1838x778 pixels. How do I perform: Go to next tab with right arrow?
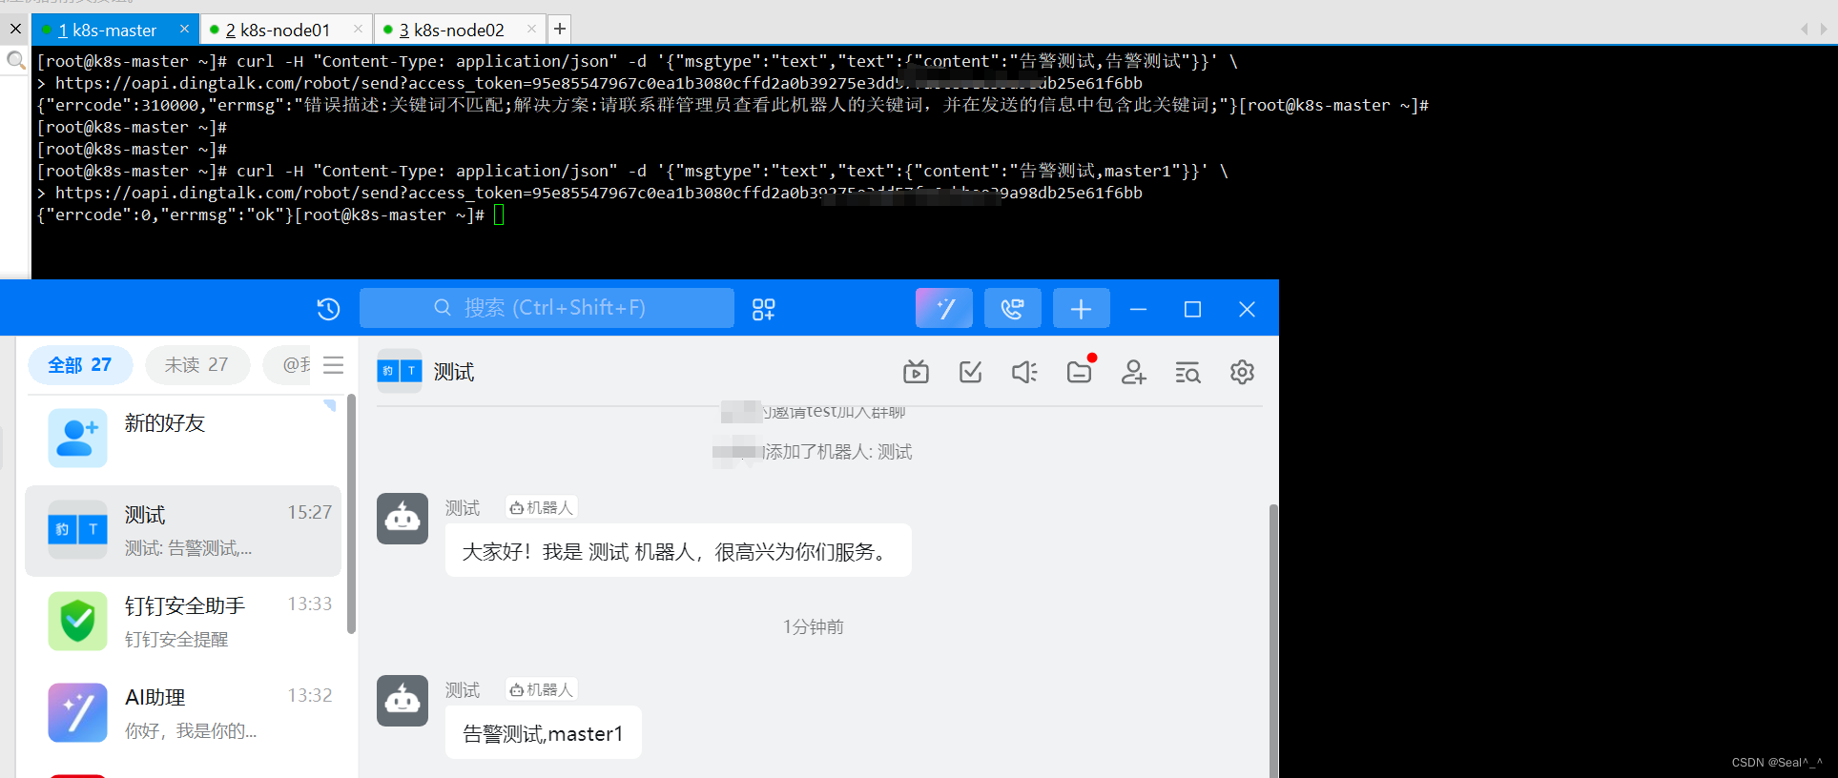(x=1824, y=30)
